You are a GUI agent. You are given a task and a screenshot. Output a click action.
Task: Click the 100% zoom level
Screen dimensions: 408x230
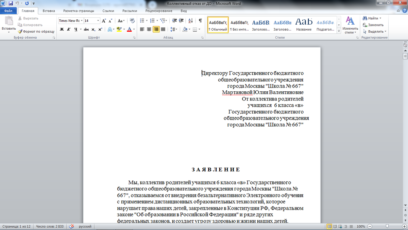coord(361,226)
